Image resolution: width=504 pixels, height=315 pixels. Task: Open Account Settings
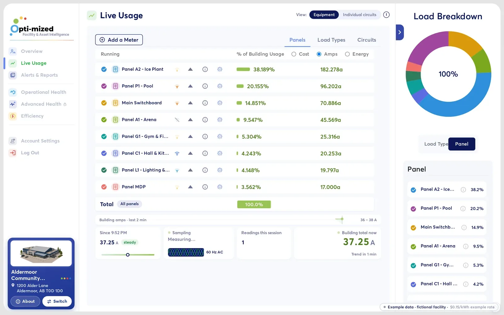tap(40, 141)
